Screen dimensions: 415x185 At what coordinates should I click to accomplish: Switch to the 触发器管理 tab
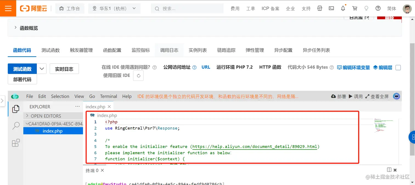[x=81, y=50]
